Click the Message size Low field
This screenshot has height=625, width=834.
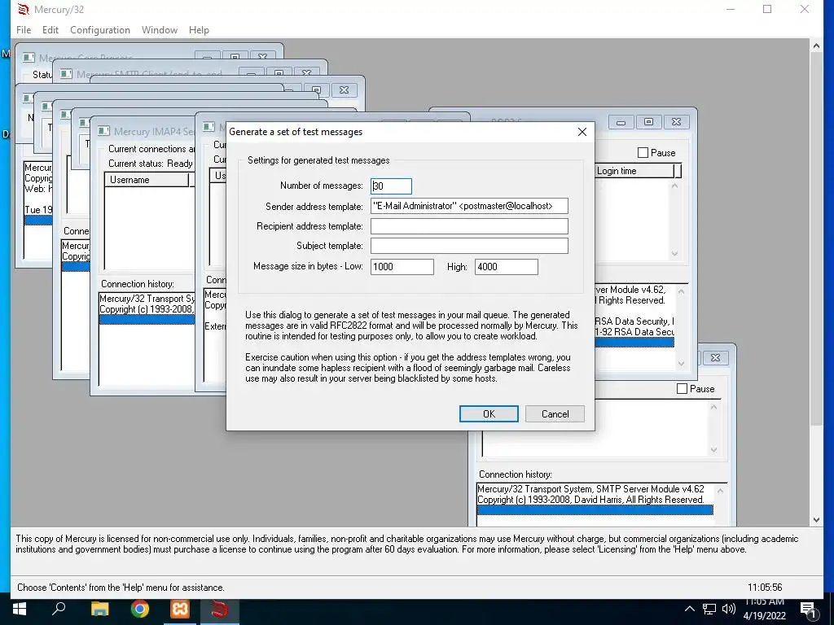402,267
